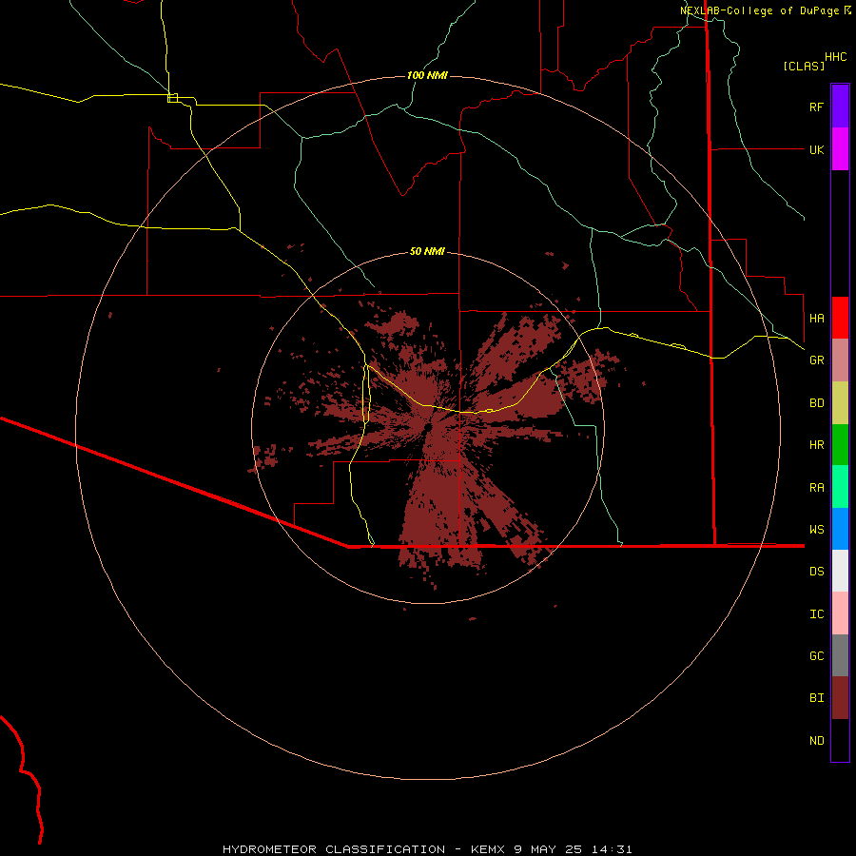Viewport: 856px width, 856px height.
Task: Click the GC legend label
Action: click(x=816, y=656)
